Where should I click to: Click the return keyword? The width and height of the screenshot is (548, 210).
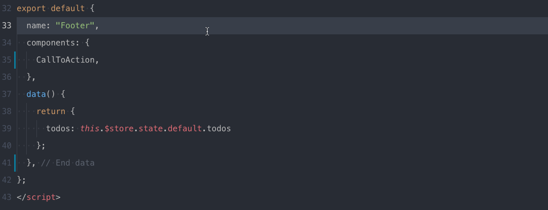[x=51, y=111]
